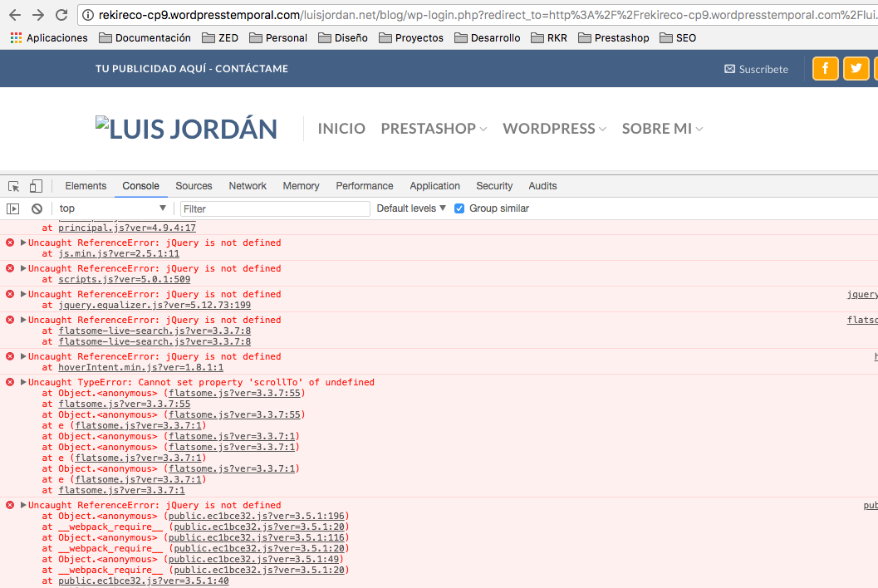Open the Documentación bookmarks folder

click(145, 38)
